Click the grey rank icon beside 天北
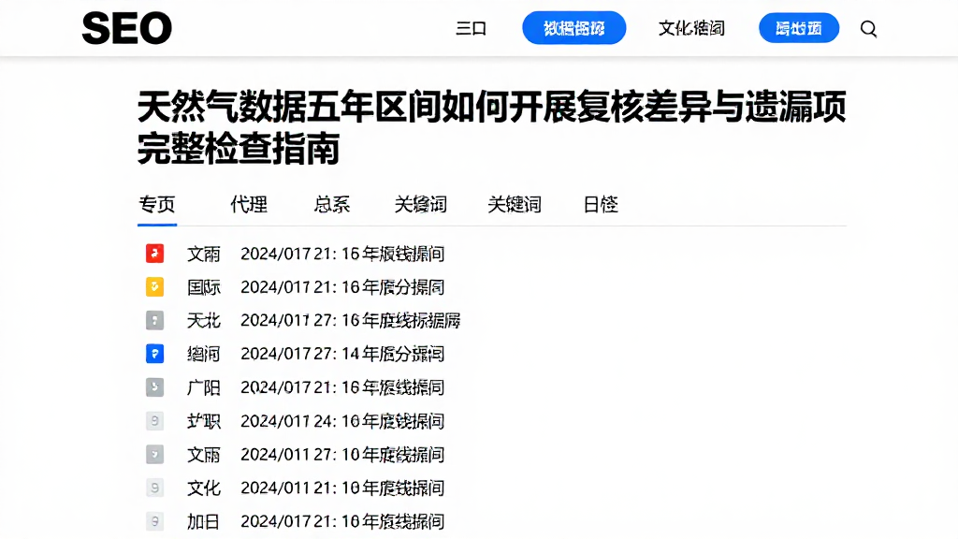 tap(154, 320)
